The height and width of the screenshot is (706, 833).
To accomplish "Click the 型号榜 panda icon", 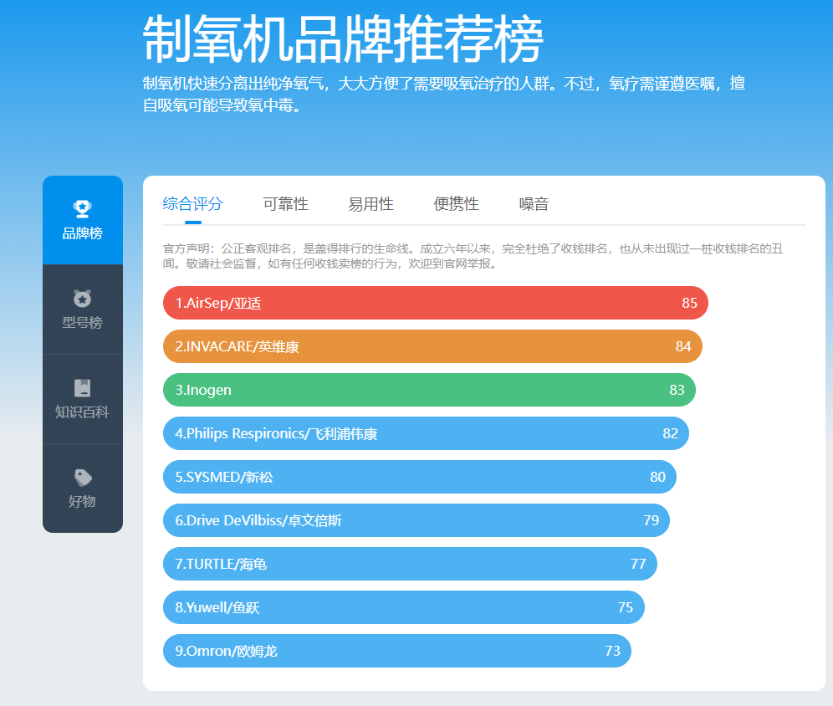I will [x=82, y=297].
